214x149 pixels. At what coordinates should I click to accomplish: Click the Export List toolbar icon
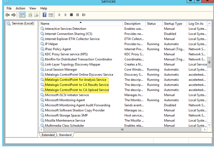(36, 15)
